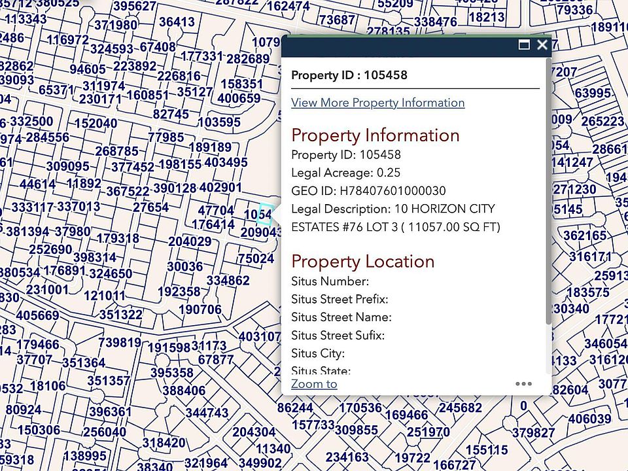Image resolution: width=628 pixels, height=471 pixels.
Task: Click the Zoom to link
Action: [314, 384]
